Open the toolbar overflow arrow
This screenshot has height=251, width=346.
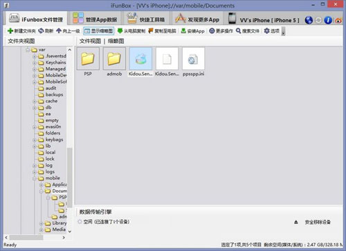[283, 31]
